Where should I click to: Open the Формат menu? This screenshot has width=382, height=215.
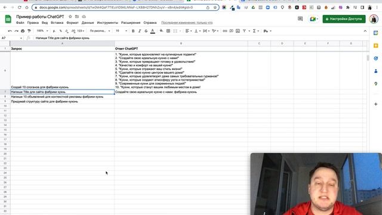tap(72, 23)
